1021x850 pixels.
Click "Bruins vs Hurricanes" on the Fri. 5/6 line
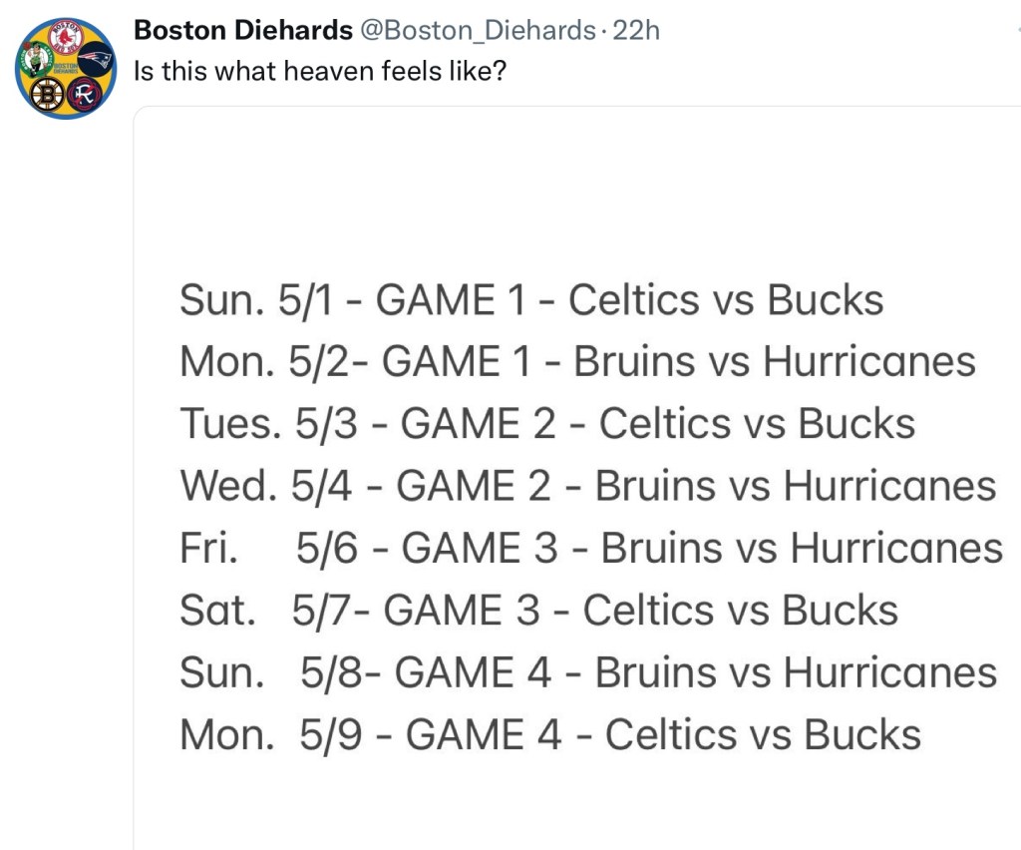click(x=802, y=548)
